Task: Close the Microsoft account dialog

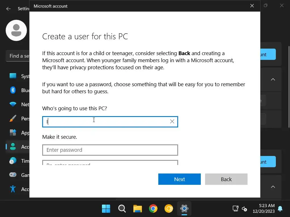Action: [x=252, y=6]
